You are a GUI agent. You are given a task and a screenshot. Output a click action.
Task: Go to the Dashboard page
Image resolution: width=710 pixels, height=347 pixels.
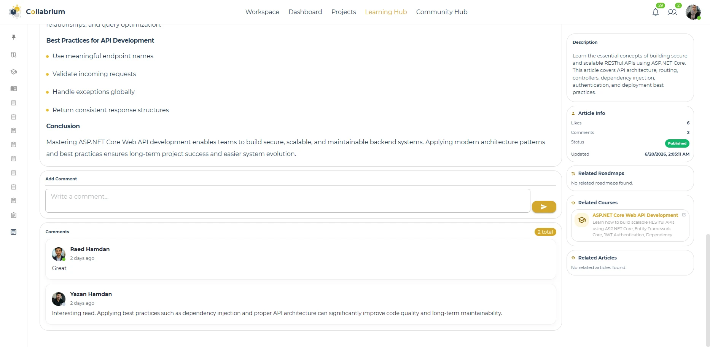[305, 12]
